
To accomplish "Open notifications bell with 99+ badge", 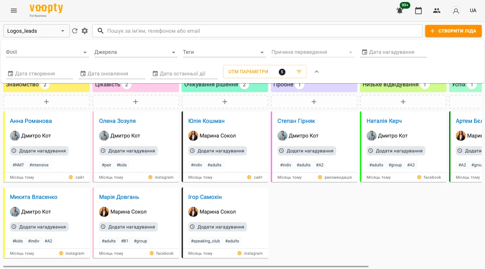I will (400, 11).
